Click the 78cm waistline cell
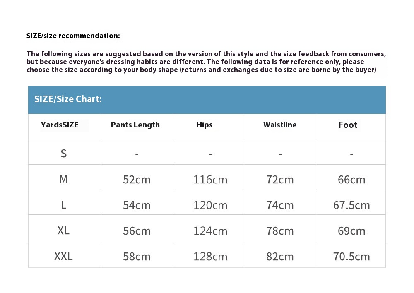 pos(280,231)
